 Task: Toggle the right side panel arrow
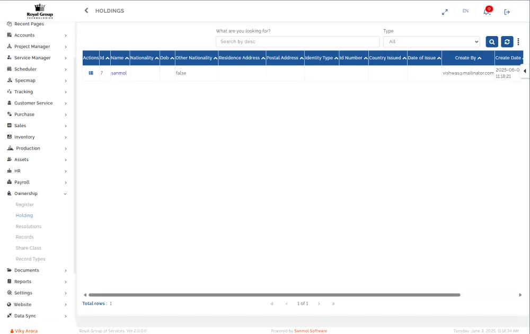click(x=525, y=71)
